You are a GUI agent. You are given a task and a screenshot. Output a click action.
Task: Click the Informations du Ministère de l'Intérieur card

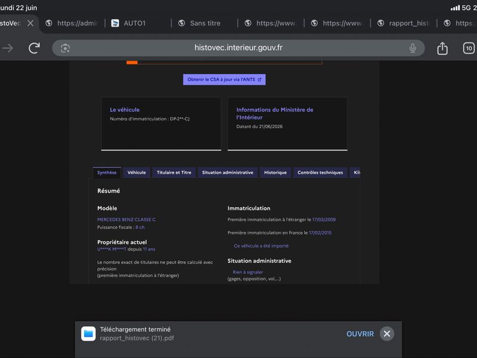point(287,124)
